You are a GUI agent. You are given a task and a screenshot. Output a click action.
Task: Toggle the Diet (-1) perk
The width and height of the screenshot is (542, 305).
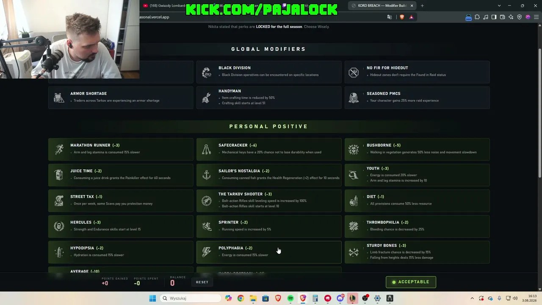tap(417, 201)
